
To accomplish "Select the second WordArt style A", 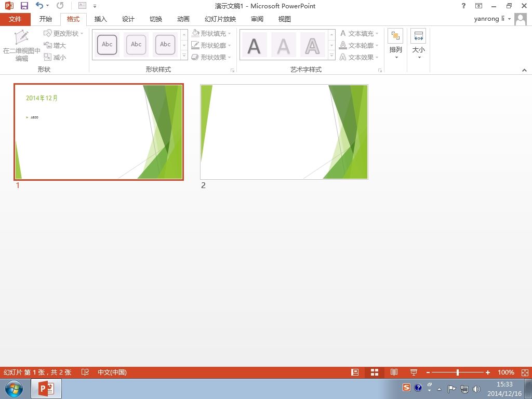I will click(x=283, y=45).
